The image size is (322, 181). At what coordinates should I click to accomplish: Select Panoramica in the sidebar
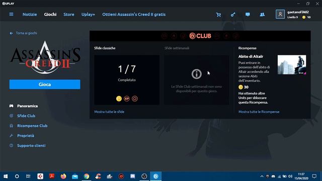(27, 106)
